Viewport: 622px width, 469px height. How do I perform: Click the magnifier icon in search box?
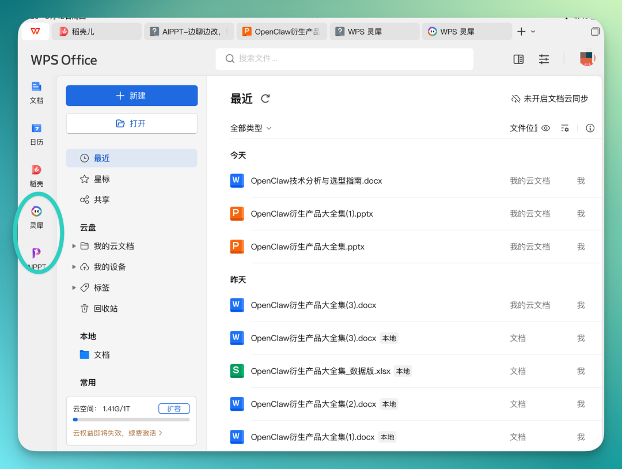tap(230, 59)
